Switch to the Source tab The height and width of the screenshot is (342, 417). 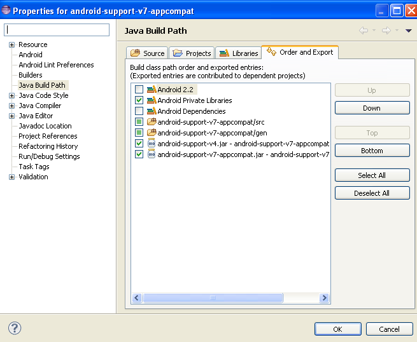(147, 53)
